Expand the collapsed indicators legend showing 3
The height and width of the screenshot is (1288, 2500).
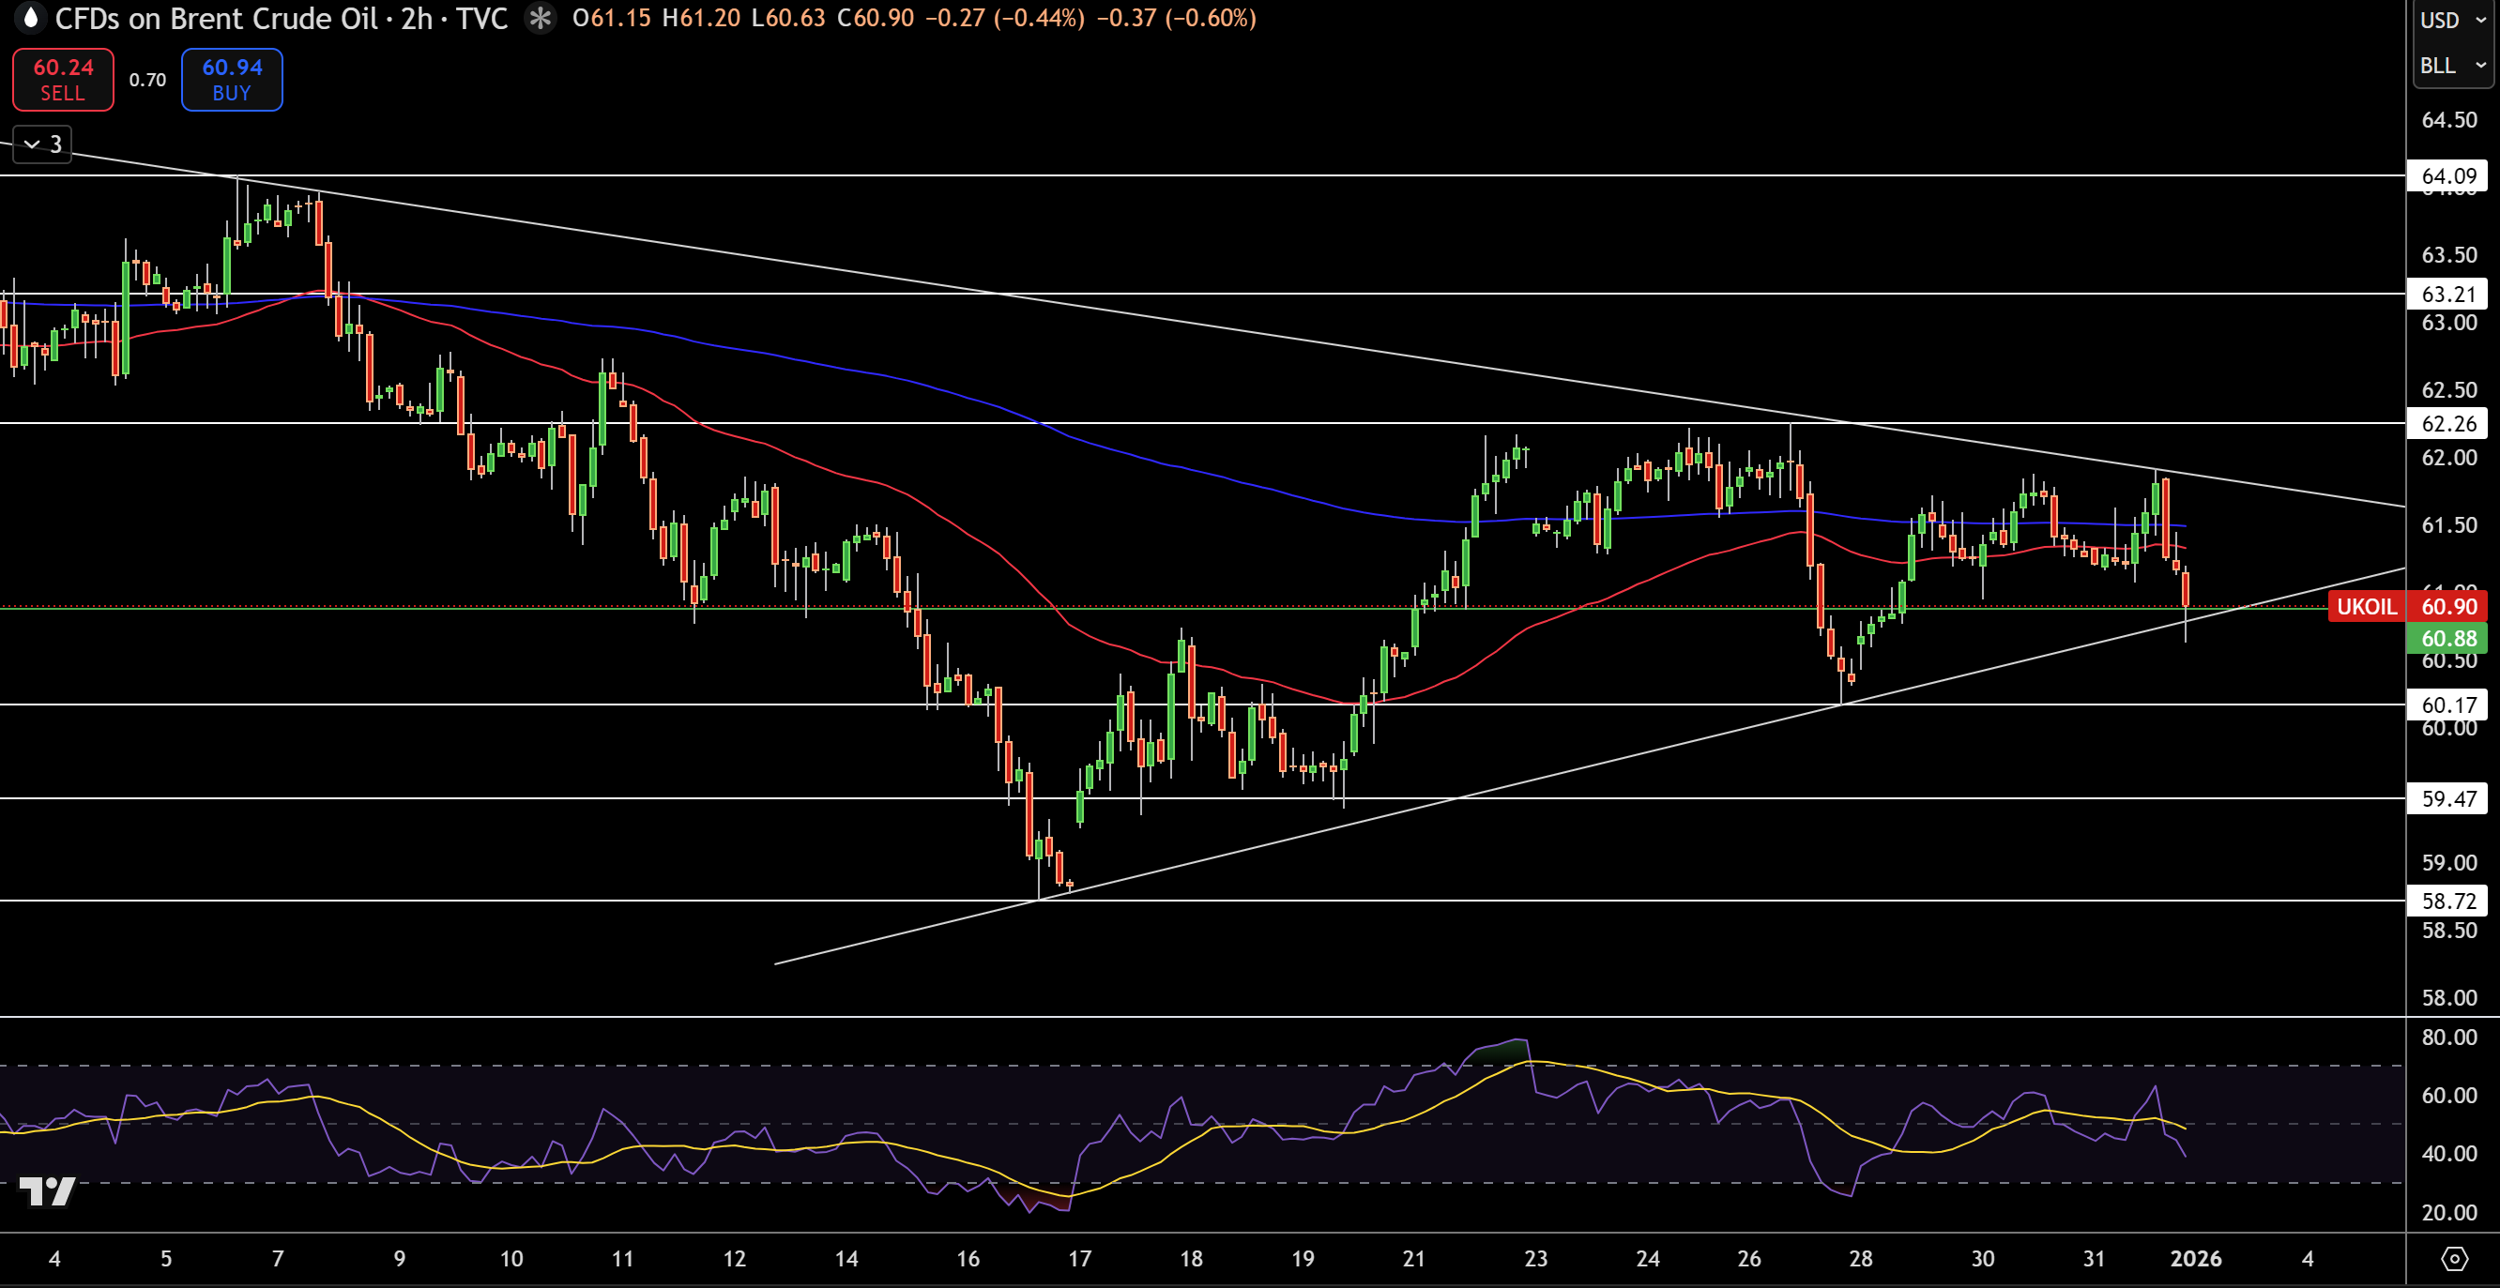pos(43,144)
